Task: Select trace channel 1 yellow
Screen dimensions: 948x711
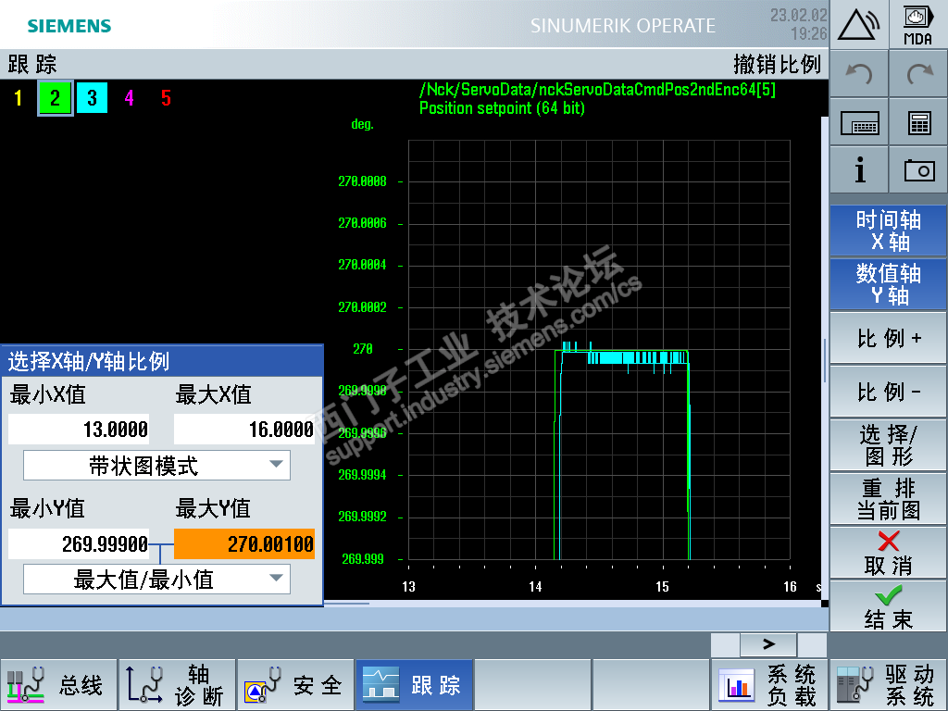Action: 19,98
